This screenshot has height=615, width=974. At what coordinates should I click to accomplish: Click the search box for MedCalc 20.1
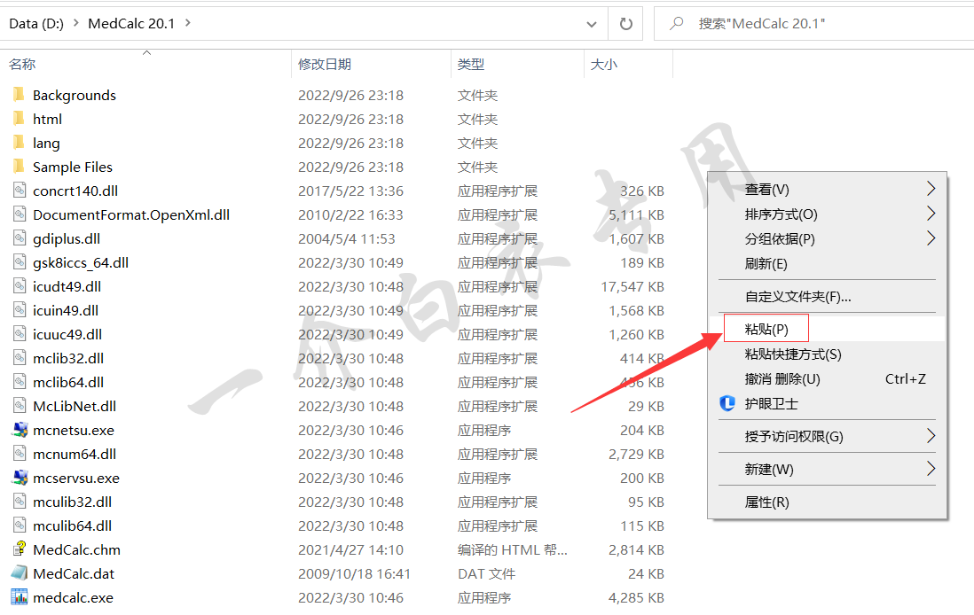pyautogui.click(x=813, y=24)
